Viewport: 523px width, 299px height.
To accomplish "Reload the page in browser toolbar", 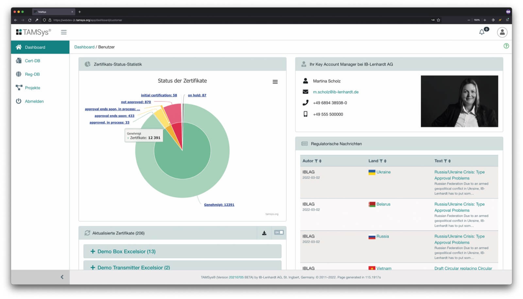I will pos(30,20).
